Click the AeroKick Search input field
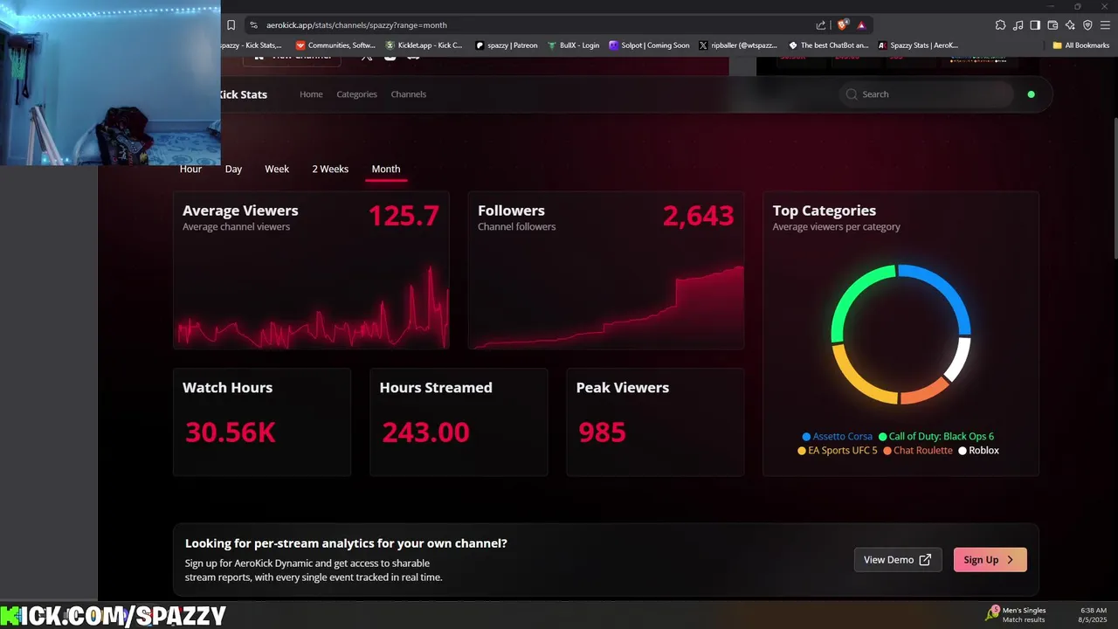 coord(927,94)
